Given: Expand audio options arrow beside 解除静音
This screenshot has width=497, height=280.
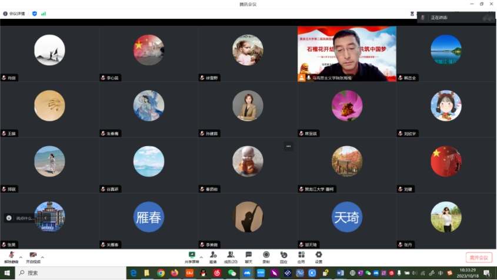Looking at the screenshot, I should (x=21, y=257).
